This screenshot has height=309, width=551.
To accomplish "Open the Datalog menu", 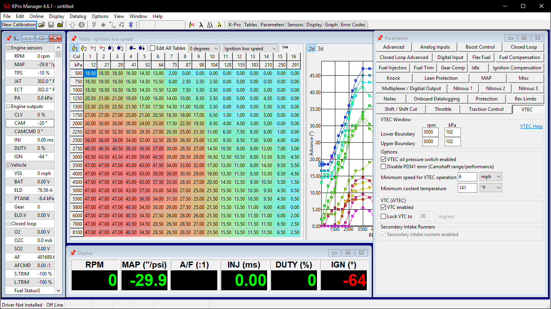I will (78, 16).
